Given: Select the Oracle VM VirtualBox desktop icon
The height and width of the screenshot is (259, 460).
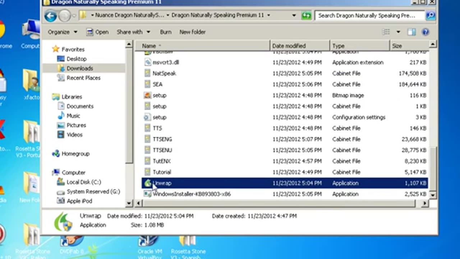Looking at the screenshot, I should (149, 246).
